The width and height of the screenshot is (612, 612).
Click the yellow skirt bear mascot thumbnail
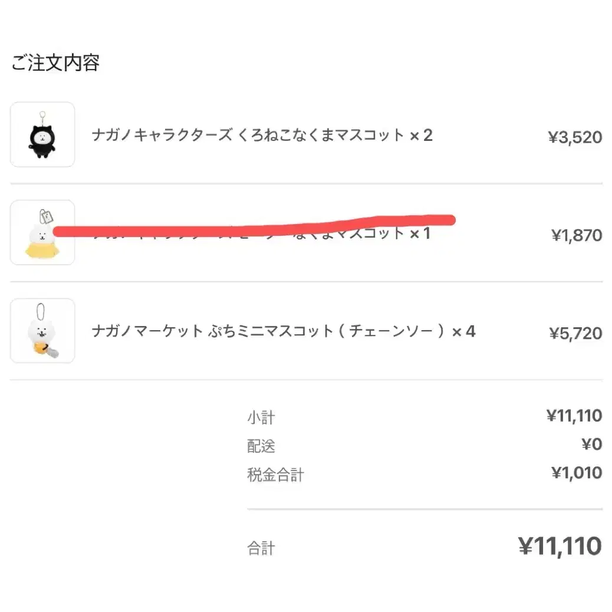pyautogui.click(x=42, y=232)
